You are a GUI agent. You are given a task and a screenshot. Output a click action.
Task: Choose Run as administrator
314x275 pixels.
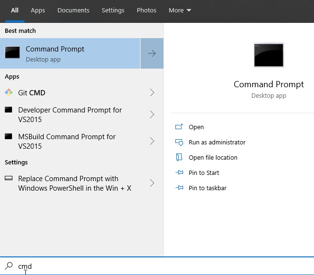(217, 142)
